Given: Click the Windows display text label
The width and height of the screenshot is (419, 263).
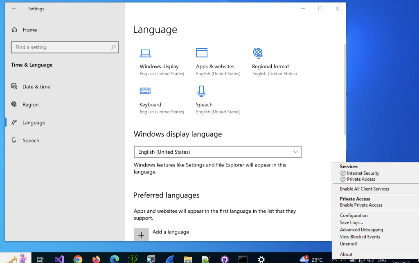Looking at the screenshot, I should click(159, 66).
